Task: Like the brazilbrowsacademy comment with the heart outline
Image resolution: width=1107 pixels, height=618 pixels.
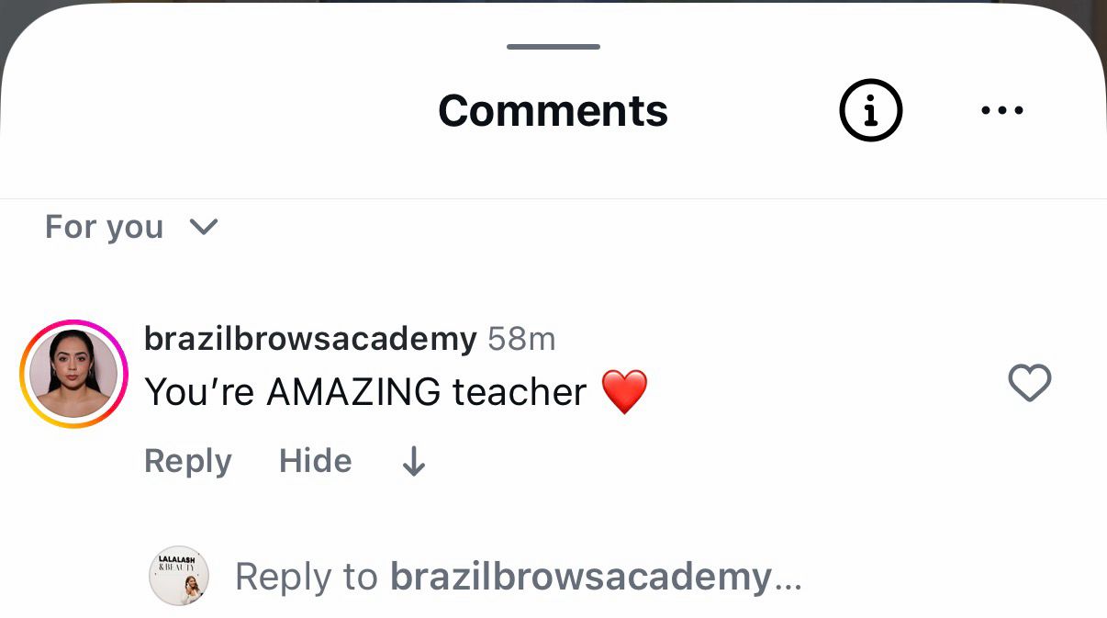Action: click(x=1029, y=382)
